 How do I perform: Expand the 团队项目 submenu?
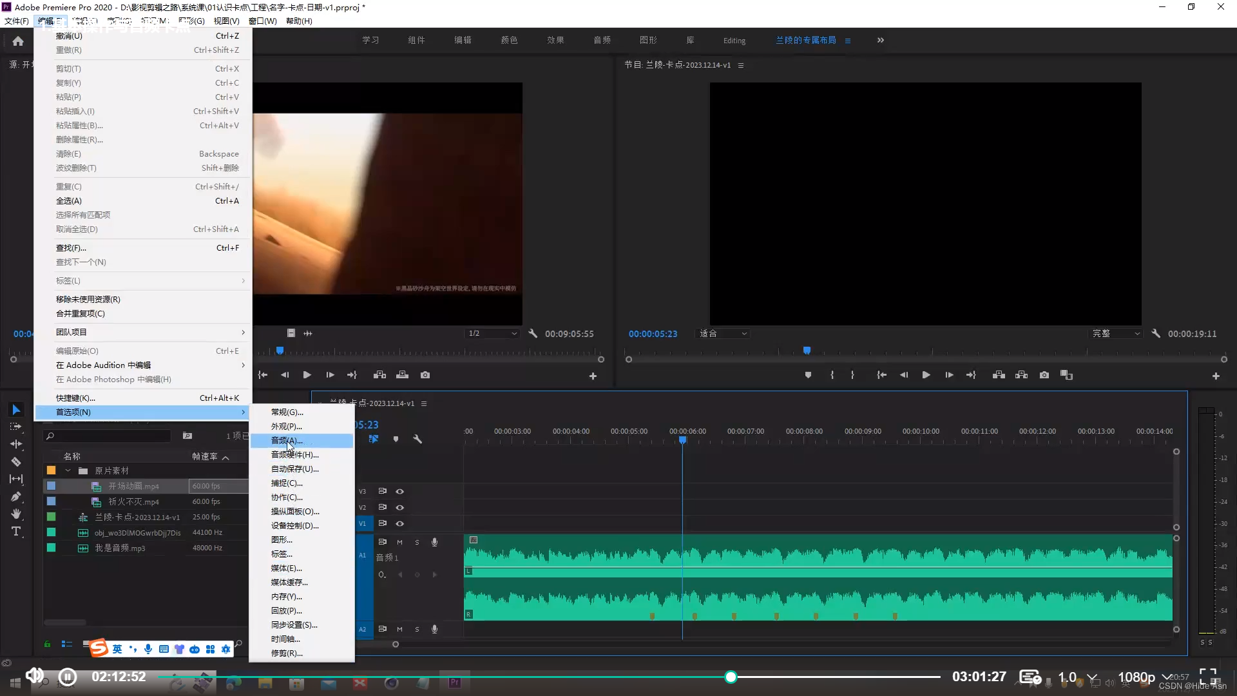[x=143, y=333]
